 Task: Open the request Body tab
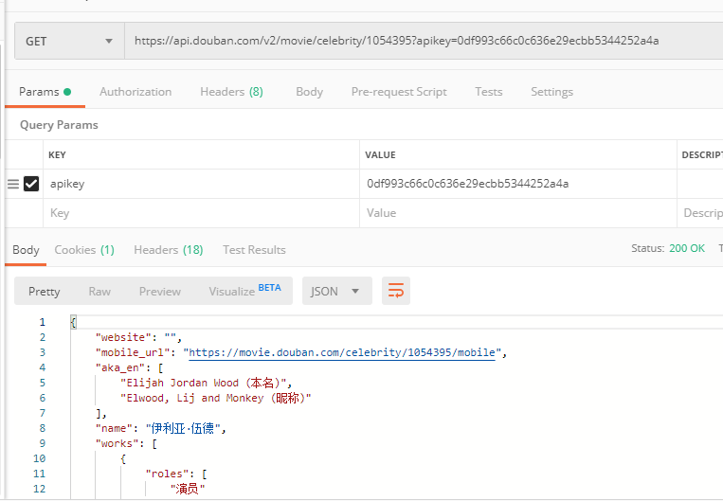click(x=310, y=92)
